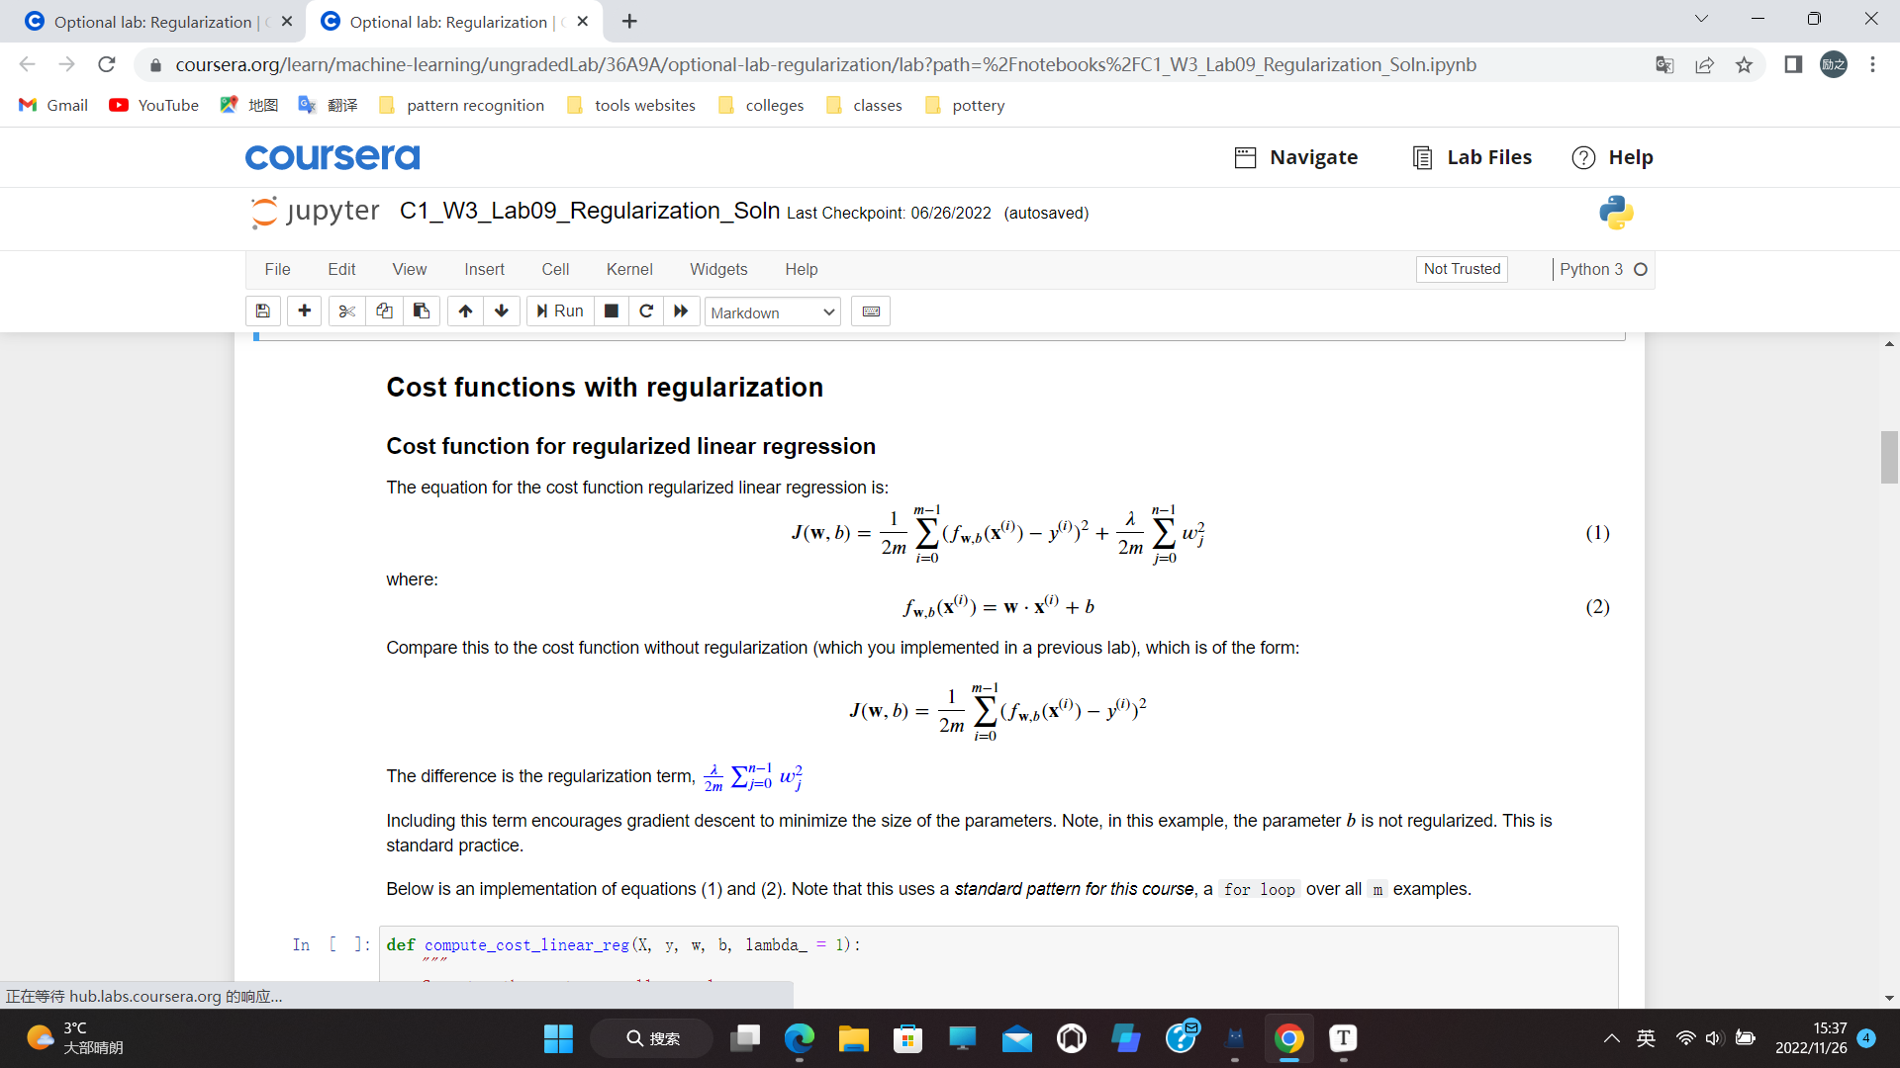Open the cell type dropdown showing Markdown

(x=772, y=311)
